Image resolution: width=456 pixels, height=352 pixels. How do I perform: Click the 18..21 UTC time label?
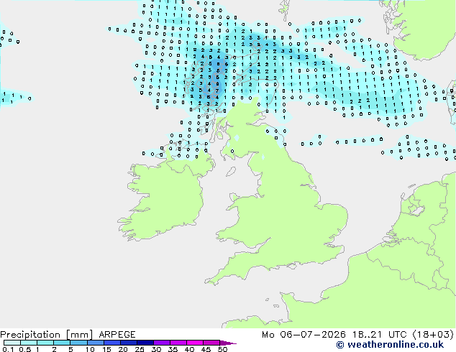[379, 335]
